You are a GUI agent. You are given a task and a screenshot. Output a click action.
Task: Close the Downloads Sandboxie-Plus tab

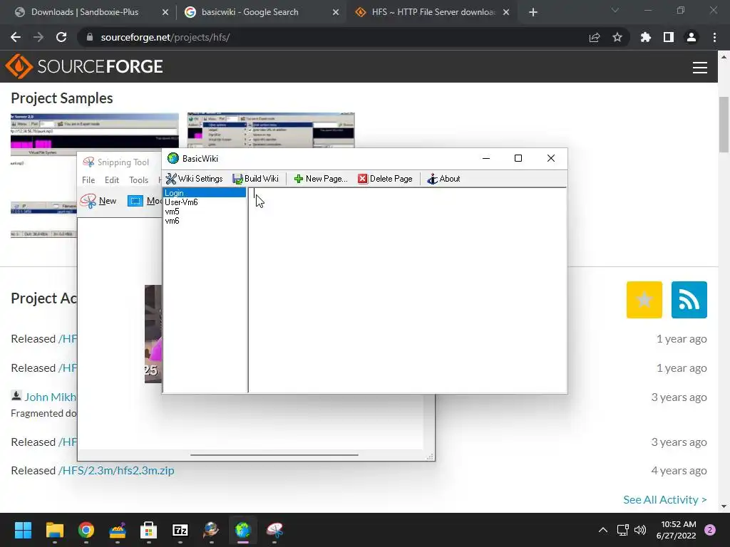tap(165, 13)
